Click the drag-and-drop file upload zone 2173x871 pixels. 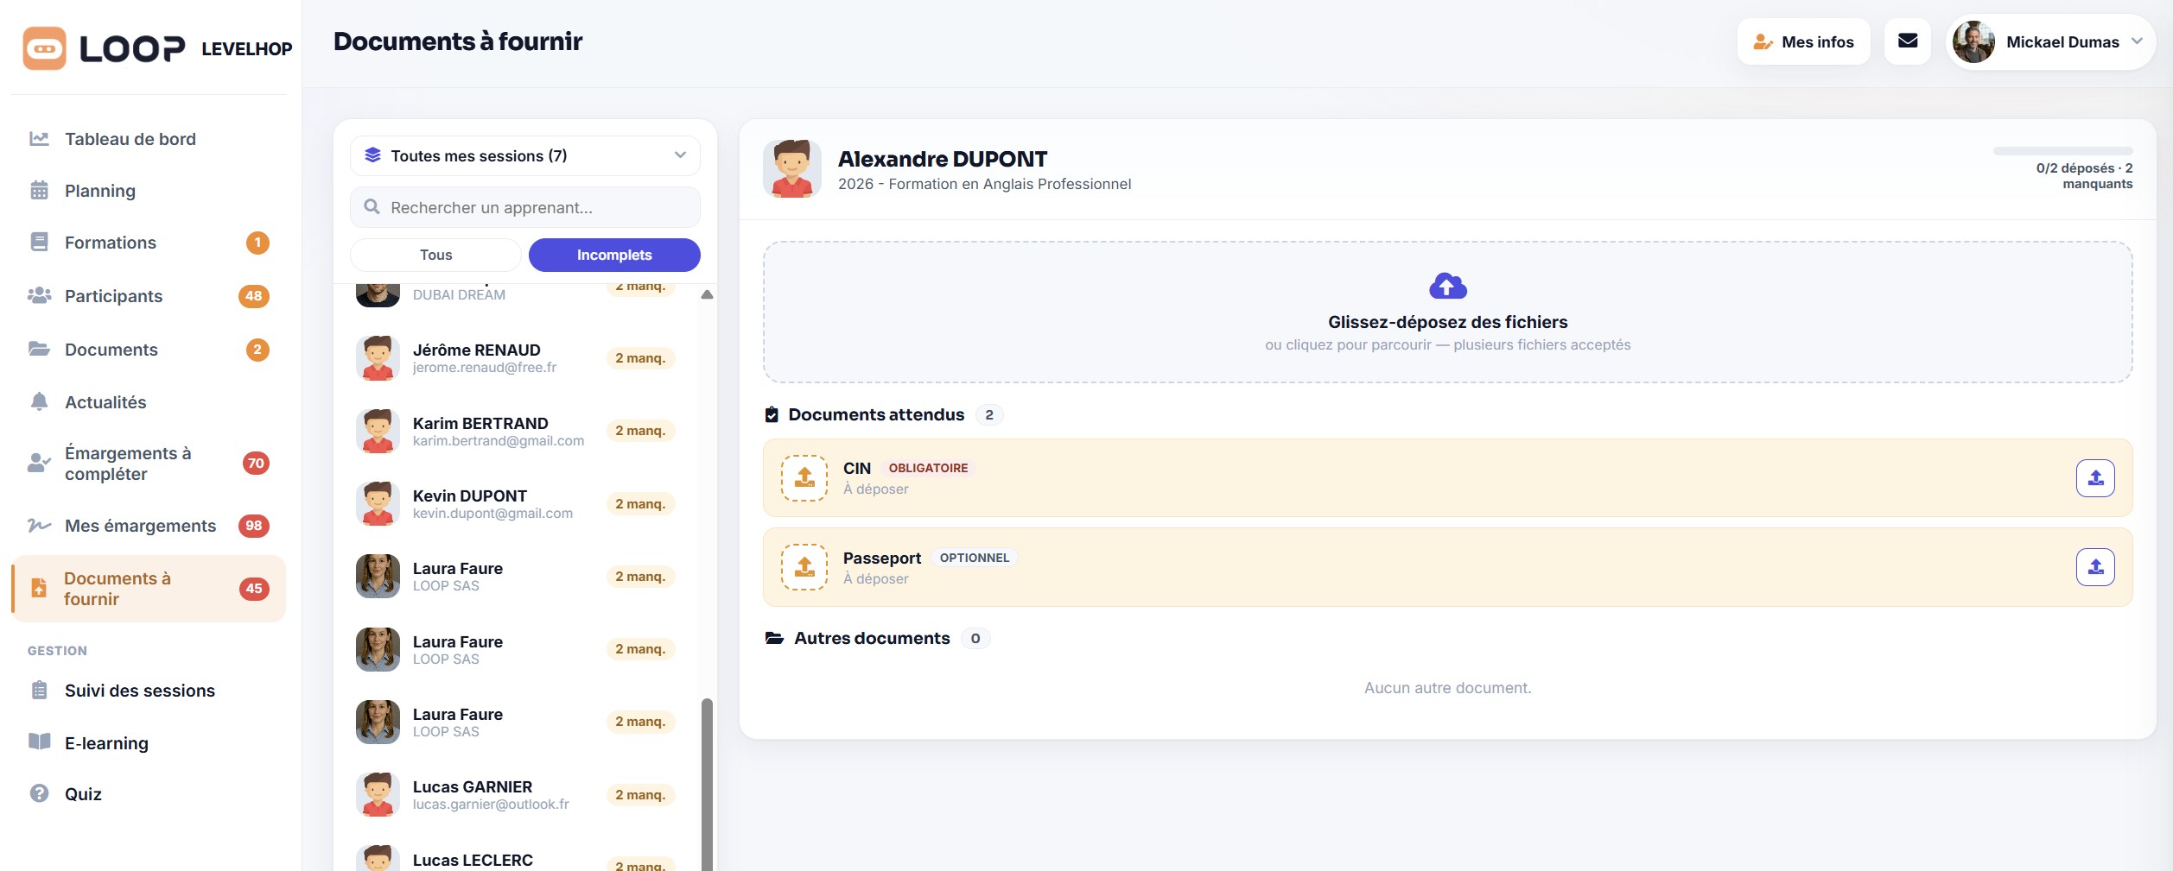coord(1447,312)
